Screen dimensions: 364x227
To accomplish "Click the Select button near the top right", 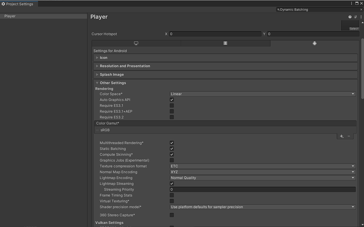I will click(x=354, y=28).
